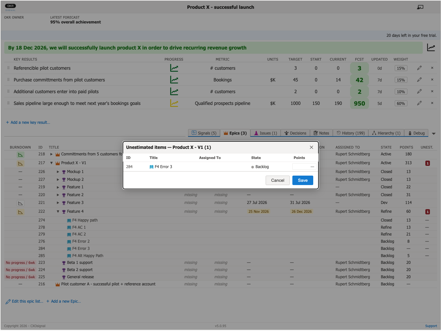This screenshot has height=331, width=441.
Task: Collapse epic 217 Product X - V1
Action: (x=51, y=163)
